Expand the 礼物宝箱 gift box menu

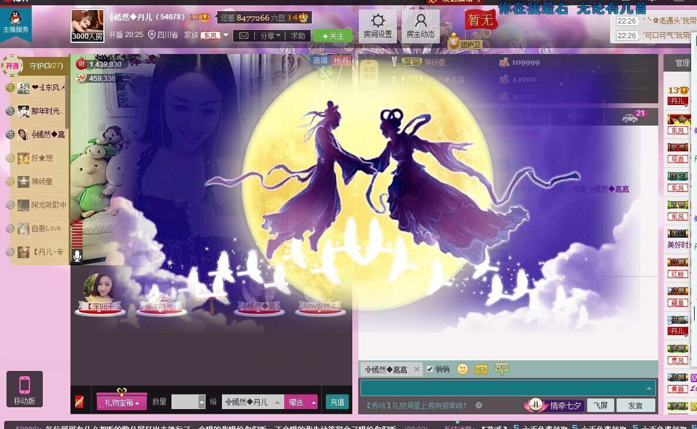(122, 402)
